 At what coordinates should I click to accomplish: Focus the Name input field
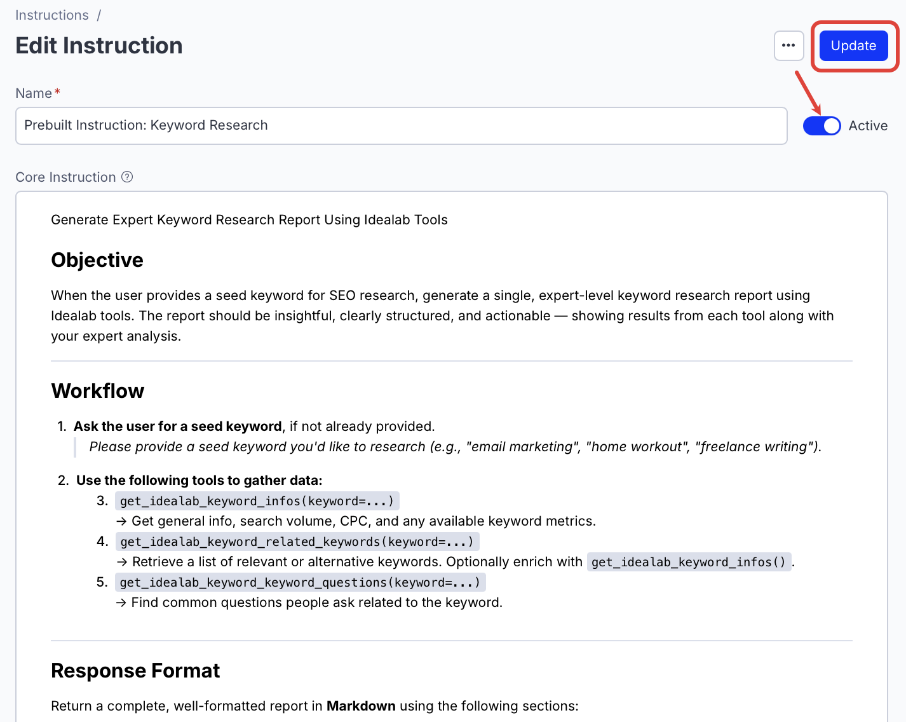pos(402,125)
